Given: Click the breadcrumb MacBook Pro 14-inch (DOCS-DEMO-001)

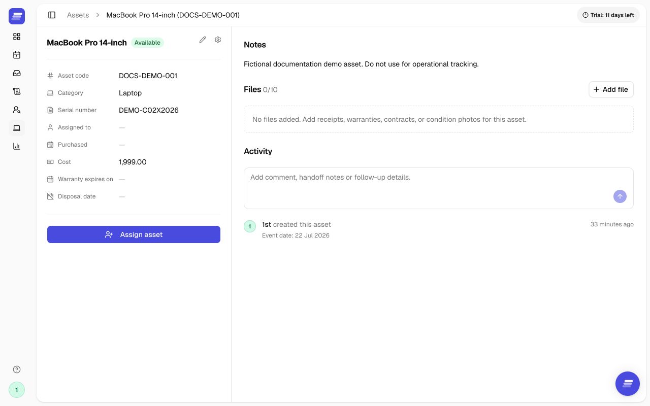Looking at the screenshot, I should pos(173,15).
